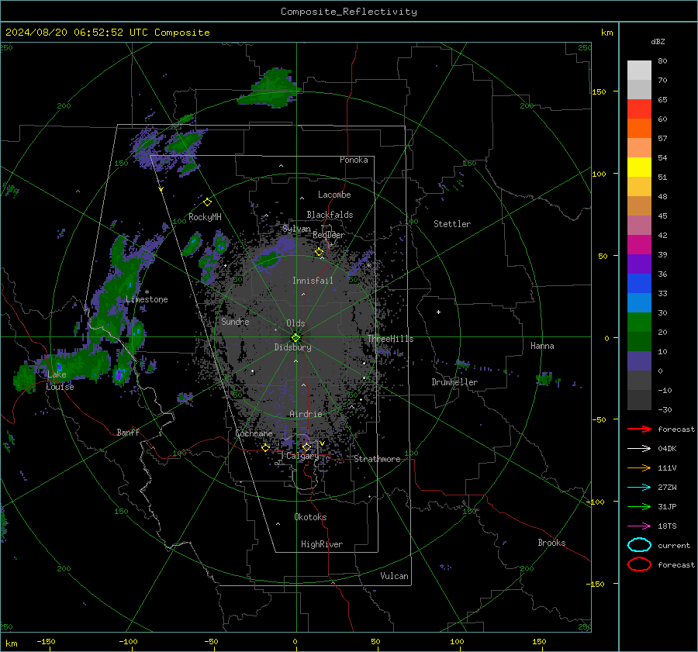Click the ThreeHills label
This screenshot has height=652, width=698.
click(x=390, y=339)
